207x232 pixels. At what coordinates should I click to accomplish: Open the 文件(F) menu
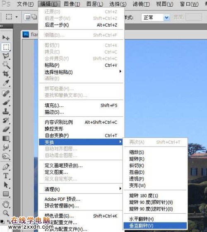[x=25, y=4]
